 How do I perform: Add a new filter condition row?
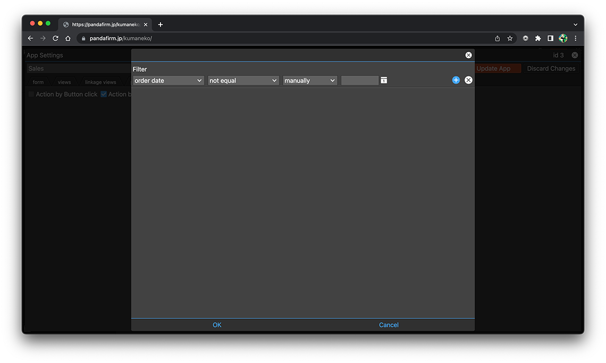coord(456,80)
